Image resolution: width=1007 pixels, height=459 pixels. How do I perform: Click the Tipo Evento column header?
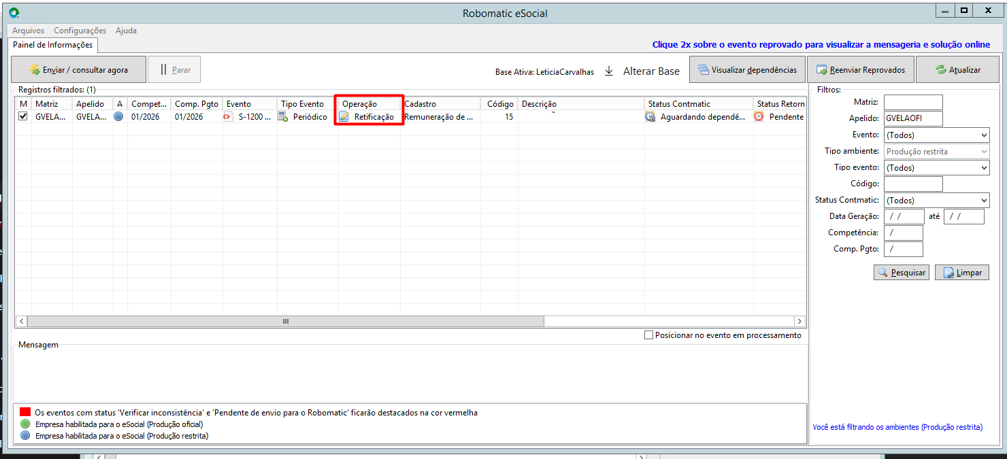[x=308, y=104]
